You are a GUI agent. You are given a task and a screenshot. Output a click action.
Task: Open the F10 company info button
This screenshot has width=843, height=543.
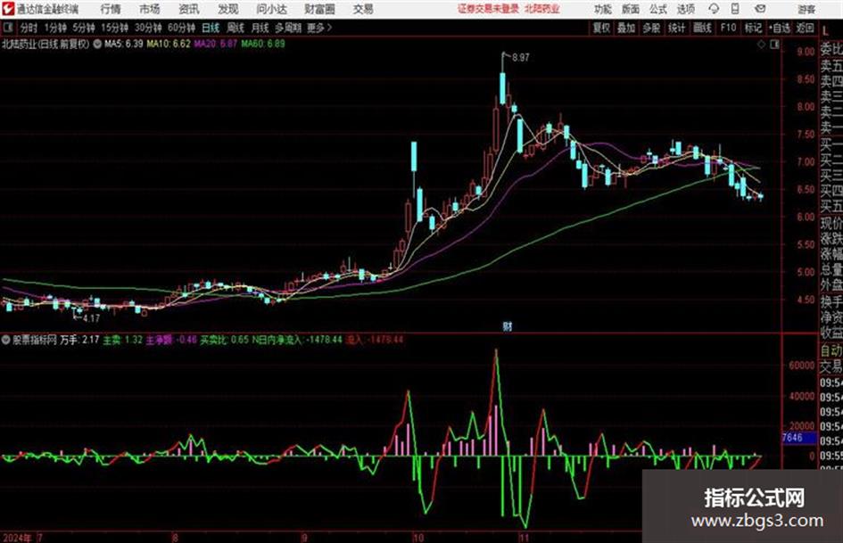pyautogui.click(x=728, y=28)
